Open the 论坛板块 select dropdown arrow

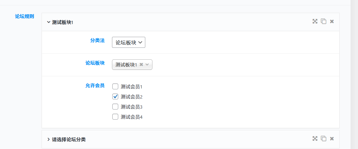147,64
